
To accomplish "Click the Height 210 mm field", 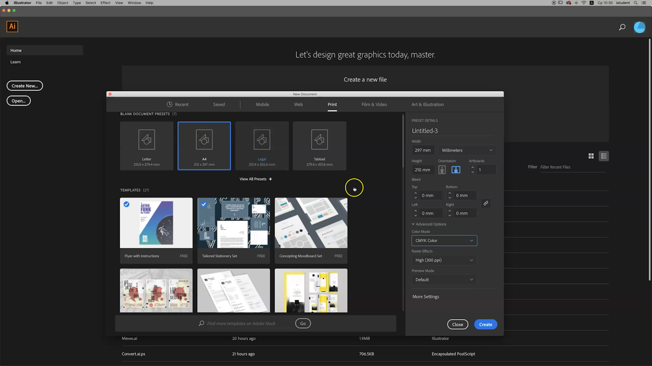I will tap(423, 170).
